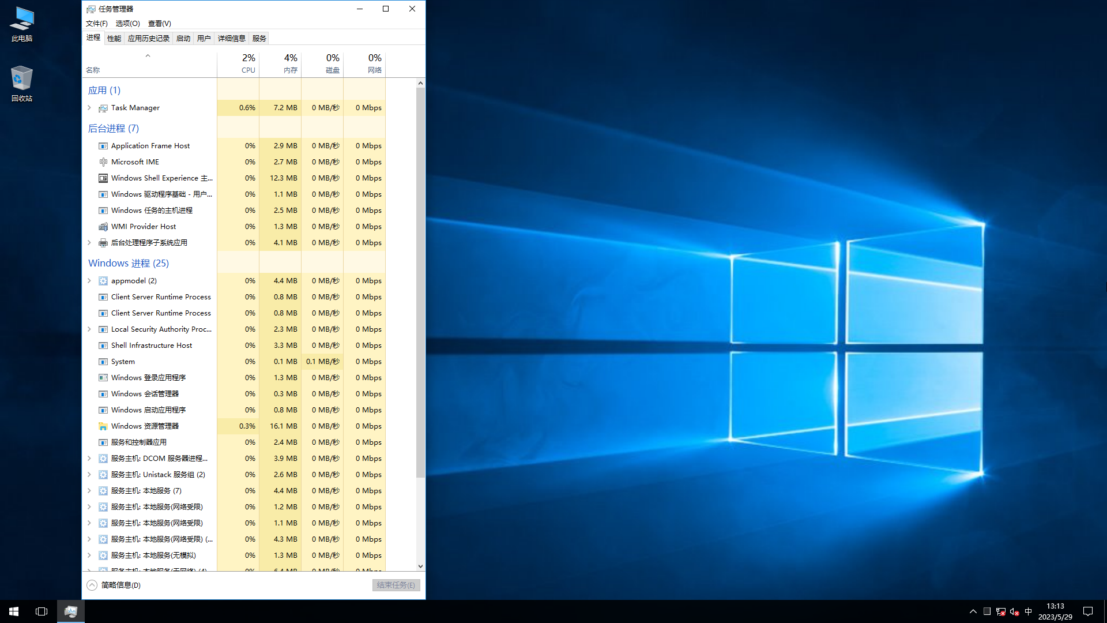Click the Task Manager process icon

103,108
